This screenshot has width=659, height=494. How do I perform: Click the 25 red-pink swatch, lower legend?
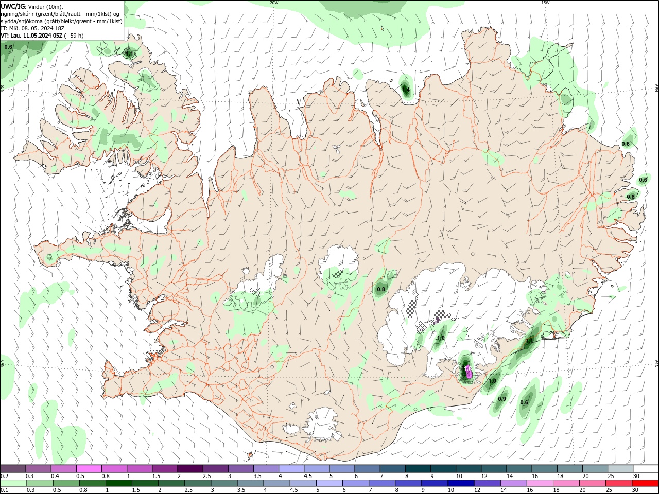point(619,483)
